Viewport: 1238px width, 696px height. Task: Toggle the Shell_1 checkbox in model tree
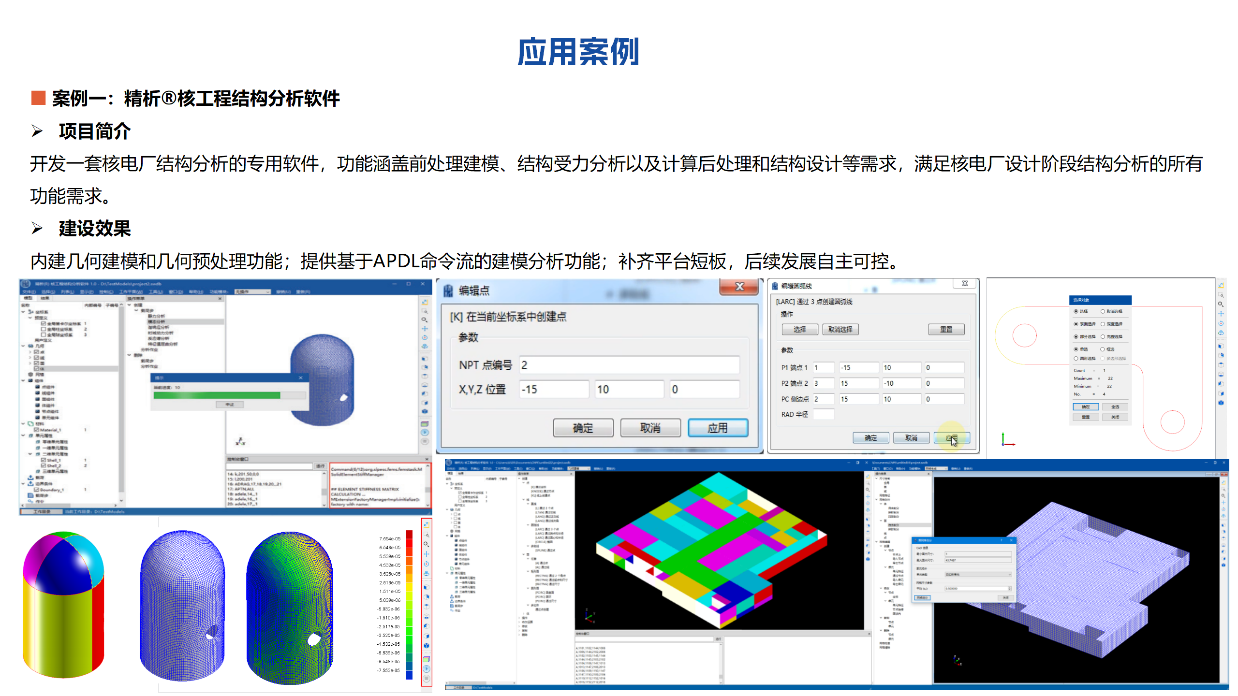click(x=43, y=460)
